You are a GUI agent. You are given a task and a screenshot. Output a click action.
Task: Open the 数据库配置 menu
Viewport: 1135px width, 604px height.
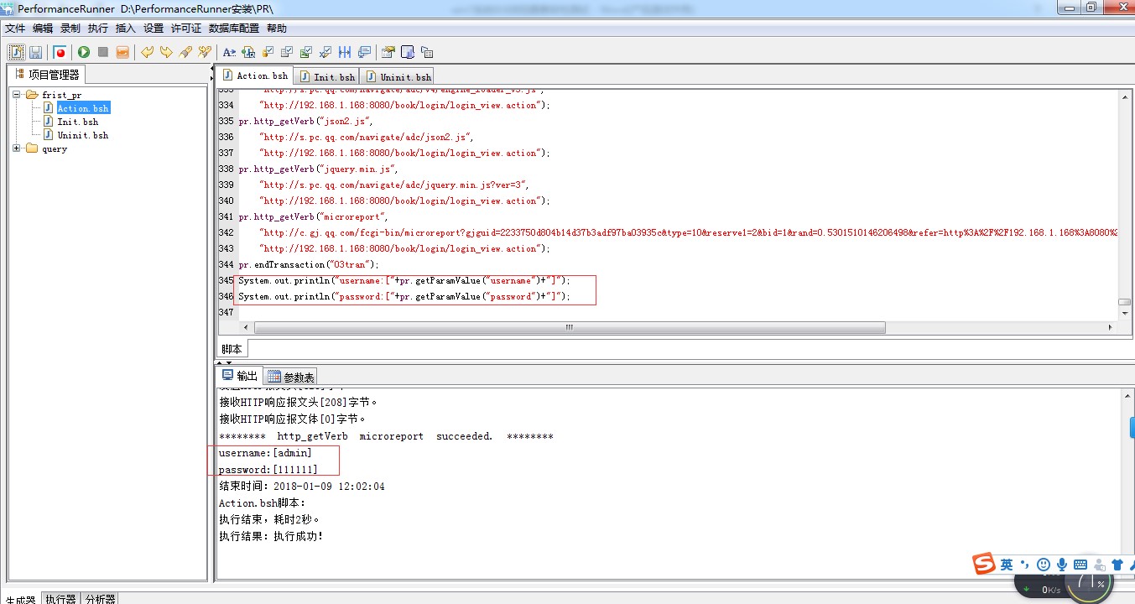(x=234, y=29)
